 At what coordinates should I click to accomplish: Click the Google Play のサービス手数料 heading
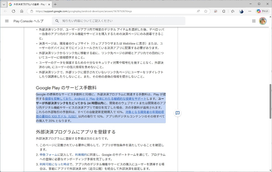[x=66, y=88]
